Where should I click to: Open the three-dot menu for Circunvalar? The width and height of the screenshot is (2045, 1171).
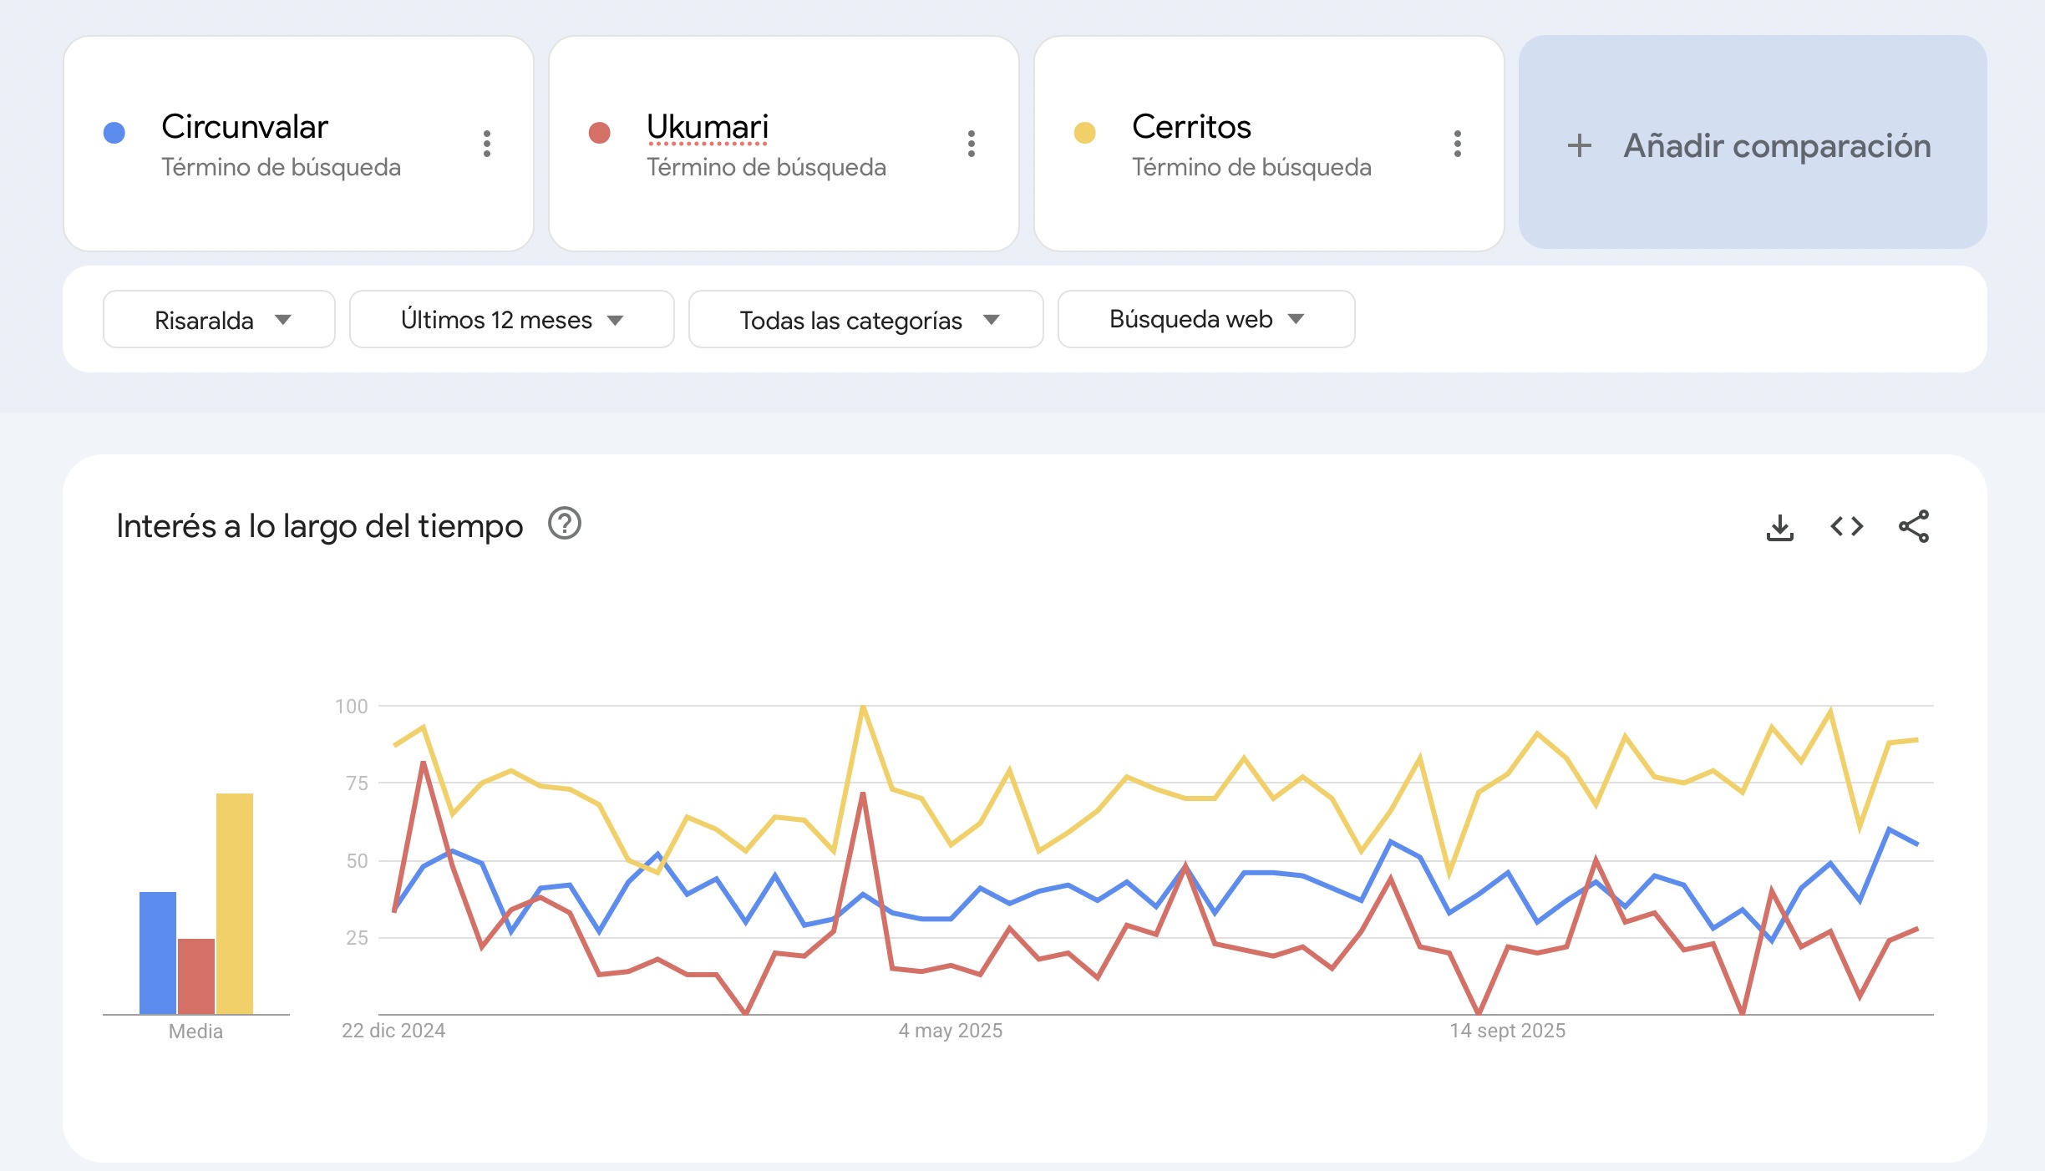click(487, 144)
